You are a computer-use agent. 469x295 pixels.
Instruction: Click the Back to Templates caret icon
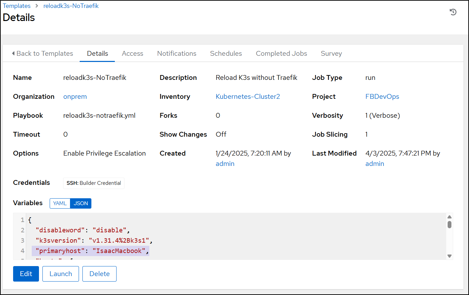pyautogui.click(x=13, y=53)
